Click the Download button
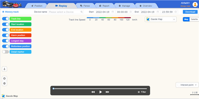199x99 pixels. click(190, 12)
